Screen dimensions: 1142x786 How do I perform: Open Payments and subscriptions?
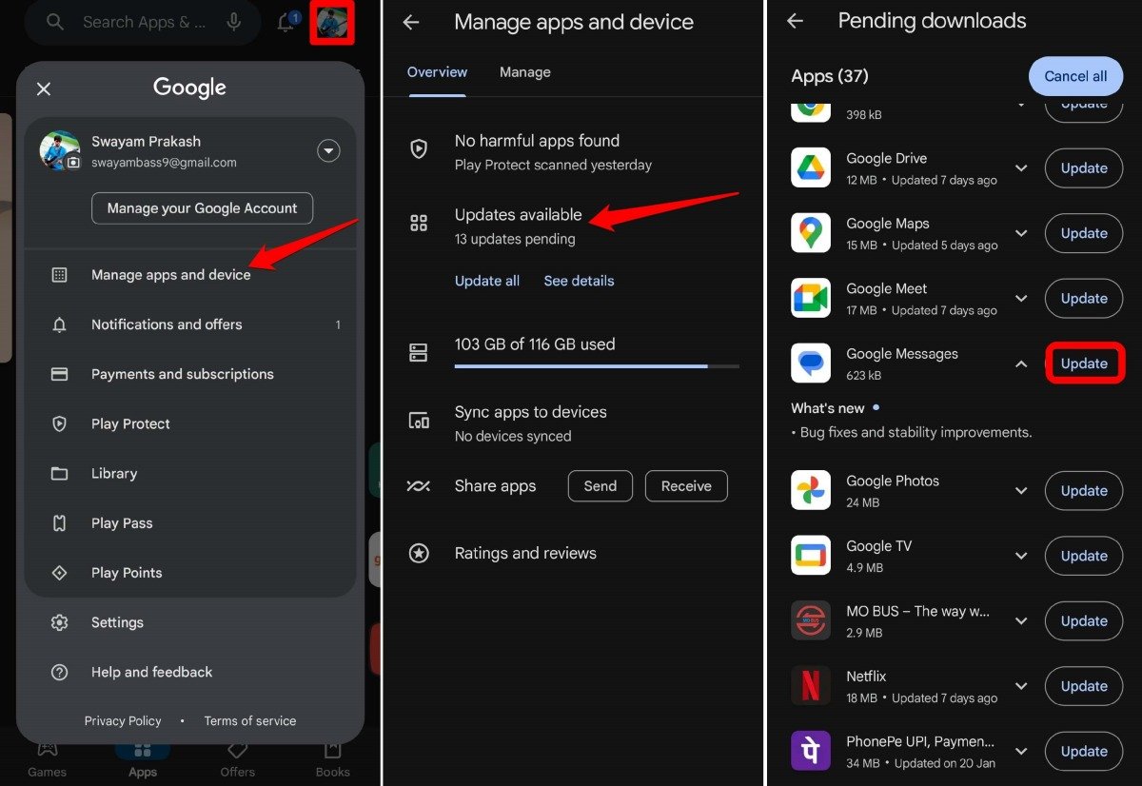(x=182, y=374)
